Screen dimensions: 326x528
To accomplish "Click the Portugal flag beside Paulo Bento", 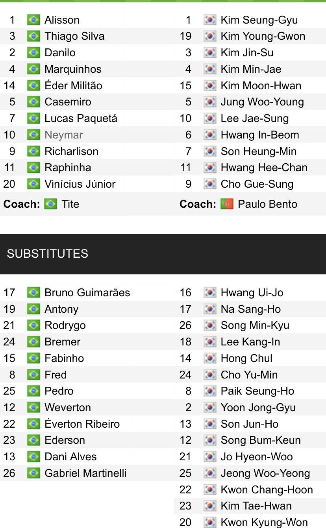I will (x=227, y=204).
